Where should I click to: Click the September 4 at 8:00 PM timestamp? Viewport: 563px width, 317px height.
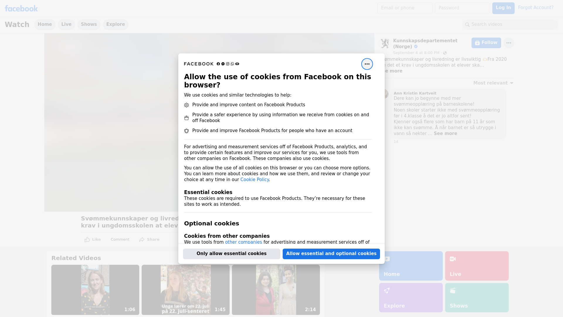tap(416, 53)
